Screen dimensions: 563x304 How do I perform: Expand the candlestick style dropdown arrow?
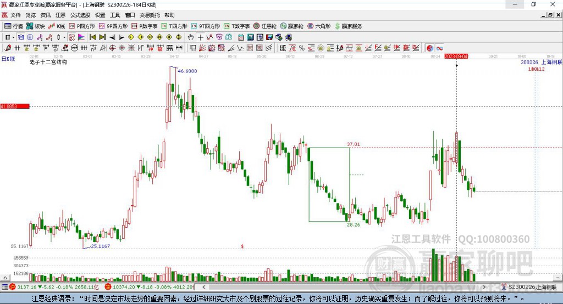click(x=64, y=37)
